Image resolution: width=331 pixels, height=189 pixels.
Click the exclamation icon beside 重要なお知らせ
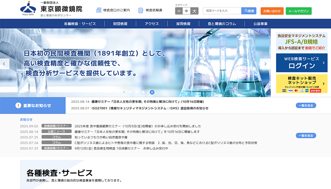click(18, 105)
